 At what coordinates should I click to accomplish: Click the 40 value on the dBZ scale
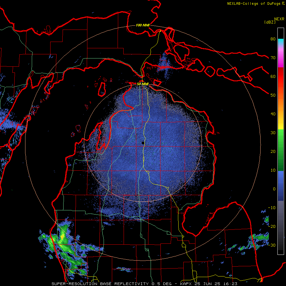coord(273,114)
